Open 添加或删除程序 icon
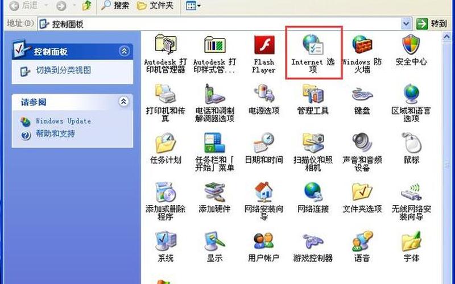Viewport: 455px width, 284px height. 166,192
